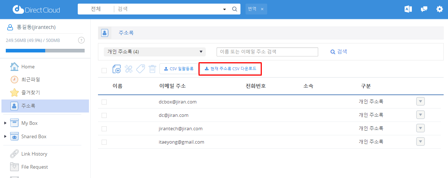Click 현재 주소록 CSV 다운로드 button
This screenshot has width=448, height=178.
[230, 69]
